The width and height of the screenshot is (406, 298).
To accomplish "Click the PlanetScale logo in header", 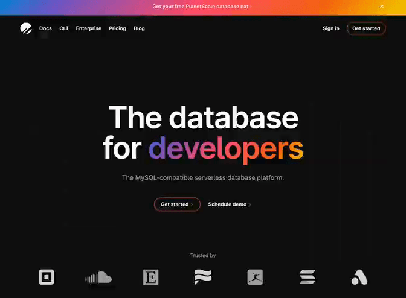I will tap(26, 28).
